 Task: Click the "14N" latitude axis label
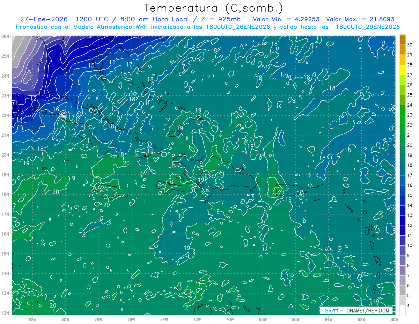click(5, 273)
